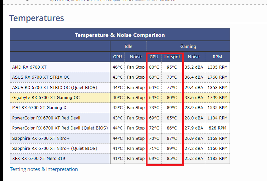Click the 28.0 dBA noise value
267x181 pixels.
(194, 118)
